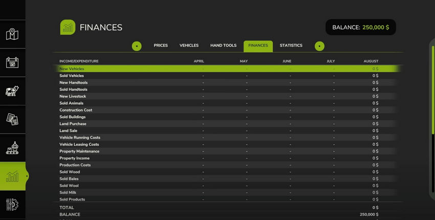
Task: Open the production chains factory icon
Action: pos(12,148)
